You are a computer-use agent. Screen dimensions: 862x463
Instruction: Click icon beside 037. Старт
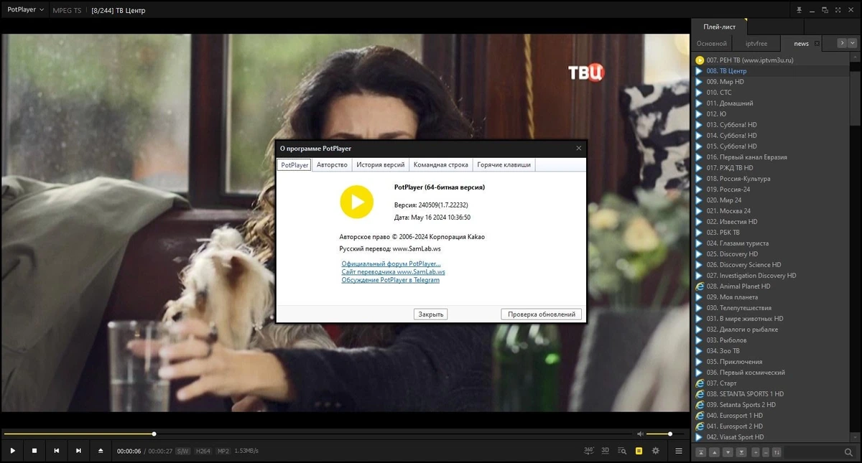point(700,383)
